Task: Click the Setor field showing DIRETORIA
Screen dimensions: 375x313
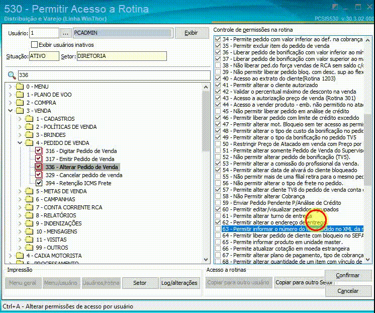Action: point(122,56)
